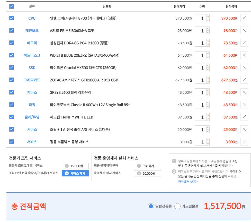The width and height of the screenshot is (251, 222).
Task: Remove the CPU row with its X icon
Action: (244, 18)
